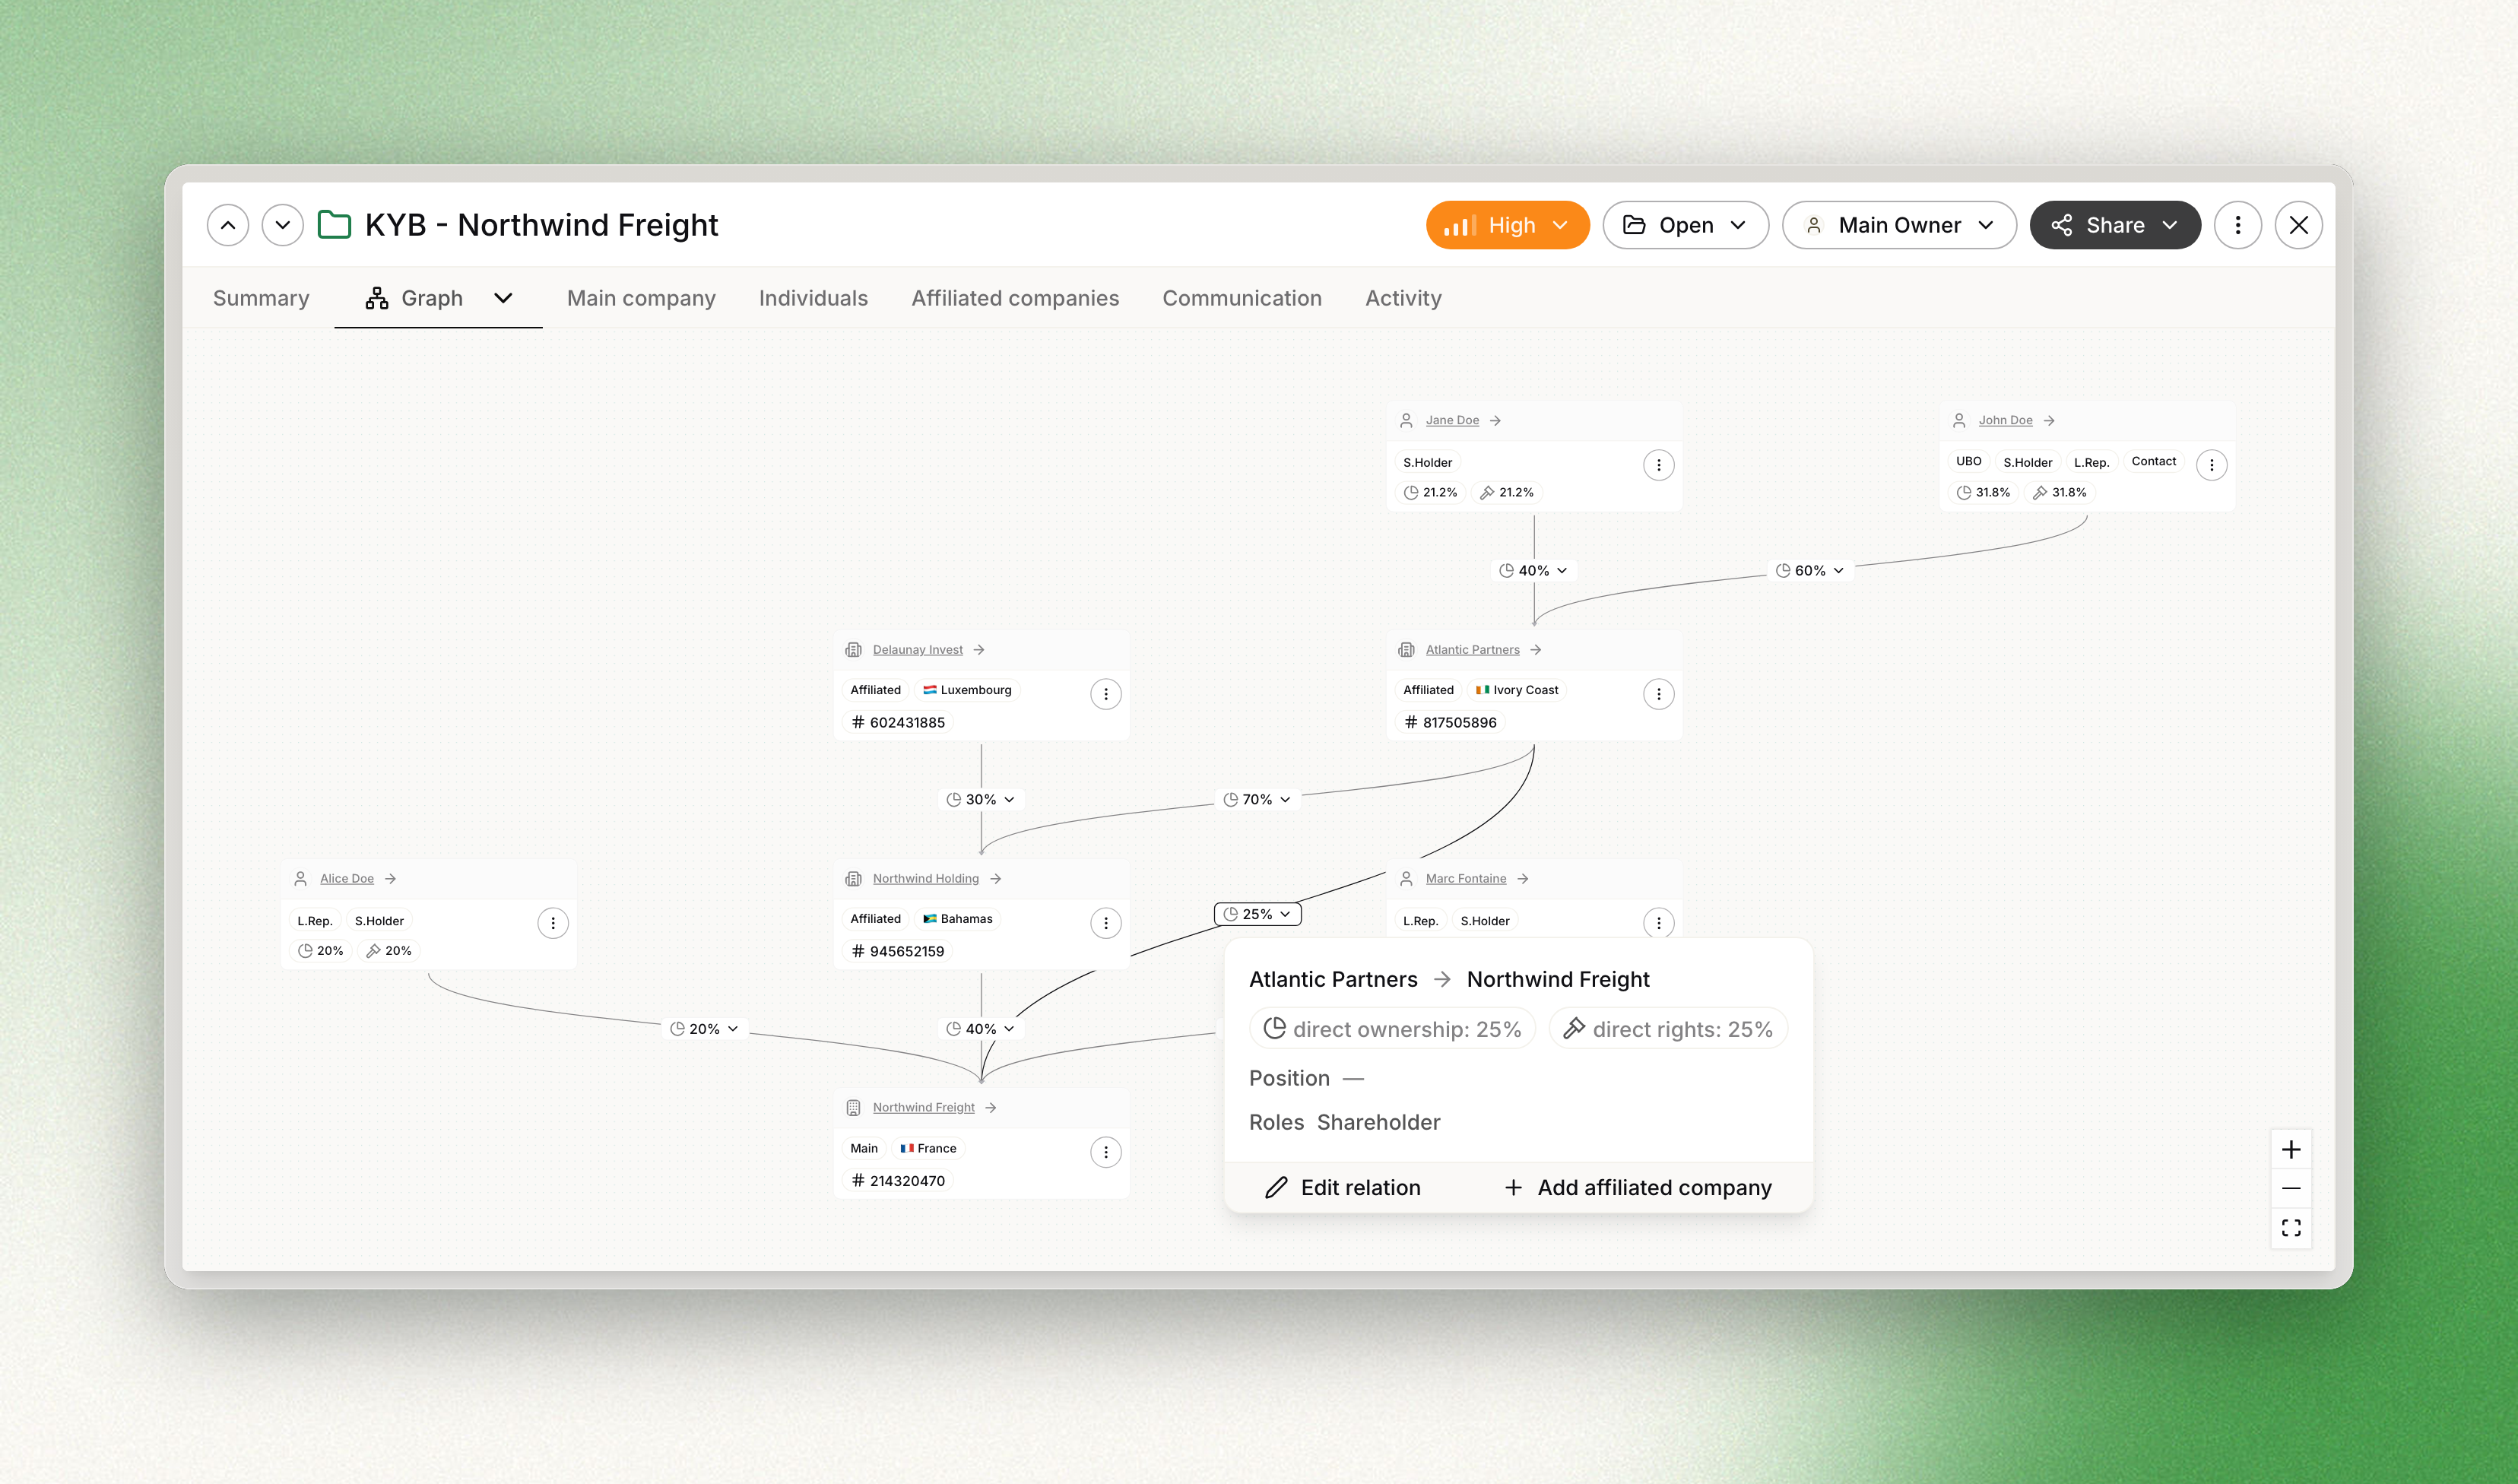
Task: Click the direct ownership: 25% chip
Action: pyautogui.click(x=1392, y=1029)
